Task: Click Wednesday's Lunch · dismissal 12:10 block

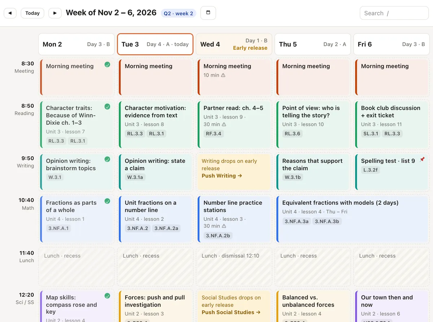Action: pos(234,267)
